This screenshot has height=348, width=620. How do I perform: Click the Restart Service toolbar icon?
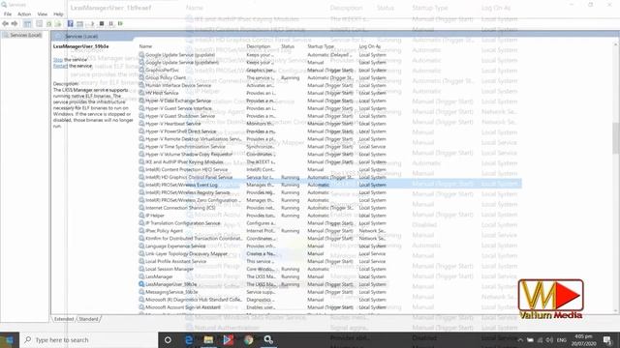(120, 23)
